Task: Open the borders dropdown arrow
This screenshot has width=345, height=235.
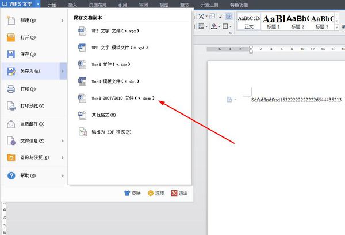Action: 230,26
